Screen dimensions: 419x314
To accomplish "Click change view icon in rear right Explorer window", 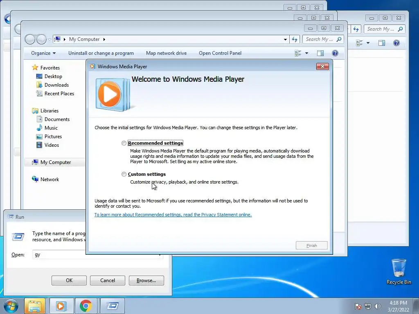I will pos(359,43).
